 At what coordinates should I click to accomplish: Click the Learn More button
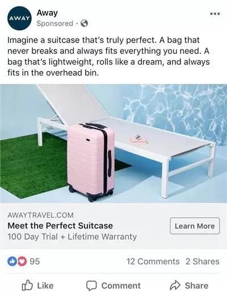point(195,226)
